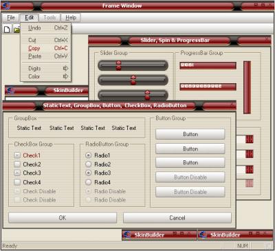Click the first Button in Button Group
275x251 pixels.
click(x=190, y=134)
